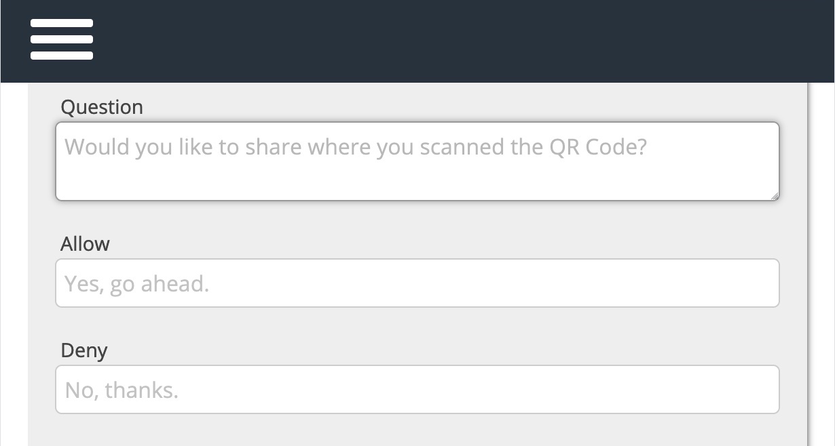Click the bottom bar of the hamburger icon
Viewport: 835px width, 446px height.
pyautogui.click(x=62, y=56)
